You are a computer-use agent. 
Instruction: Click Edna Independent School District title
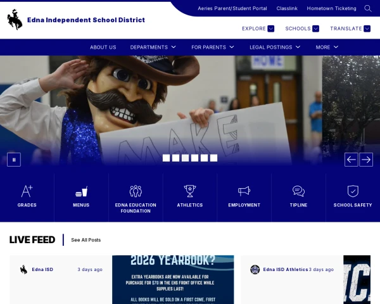click(x=86, y=20)
